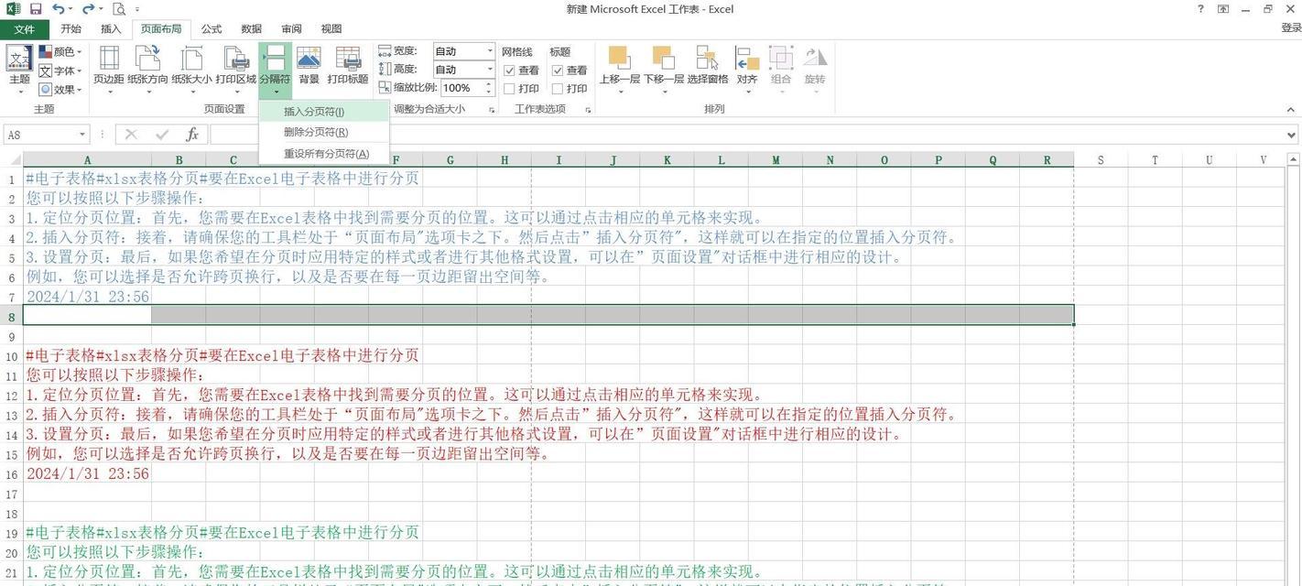Click the Ribbon Display Options icon
Screen dimensions: 1302x586
[1223, 9]
